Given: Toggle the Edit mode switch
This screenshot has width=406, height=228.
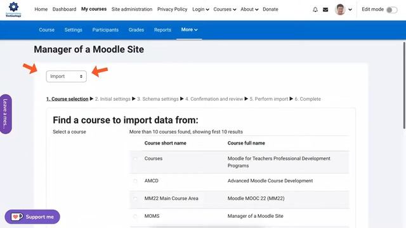Looking at the screenshot, I should pos(391,10).
